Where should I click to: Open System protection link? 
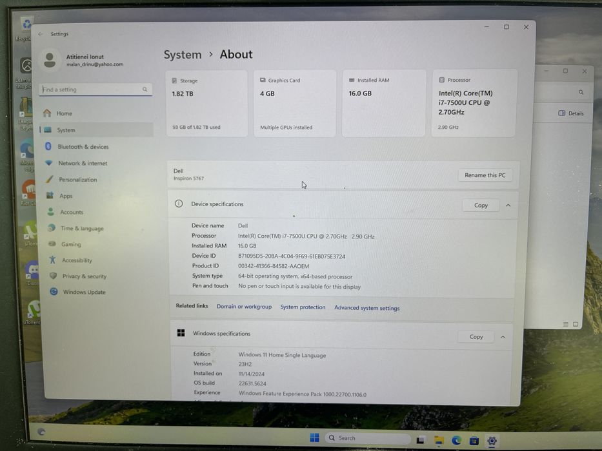(303, 307)
